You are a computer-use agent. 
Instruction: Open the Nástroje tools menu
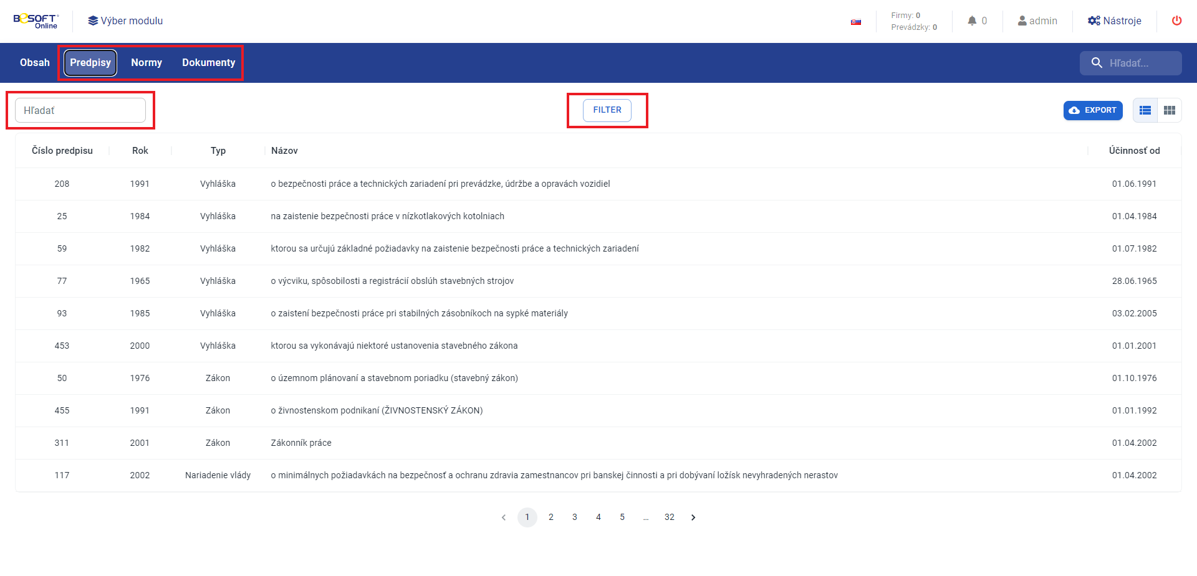(1115, 21)
